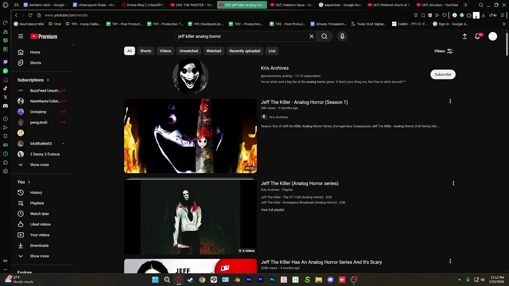The image size is (509, 286).
Task: Play the Season 1 video thumbnail
Action: [190, 136]
